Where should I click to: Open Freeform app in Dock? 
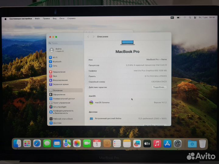tap(137, 143)
